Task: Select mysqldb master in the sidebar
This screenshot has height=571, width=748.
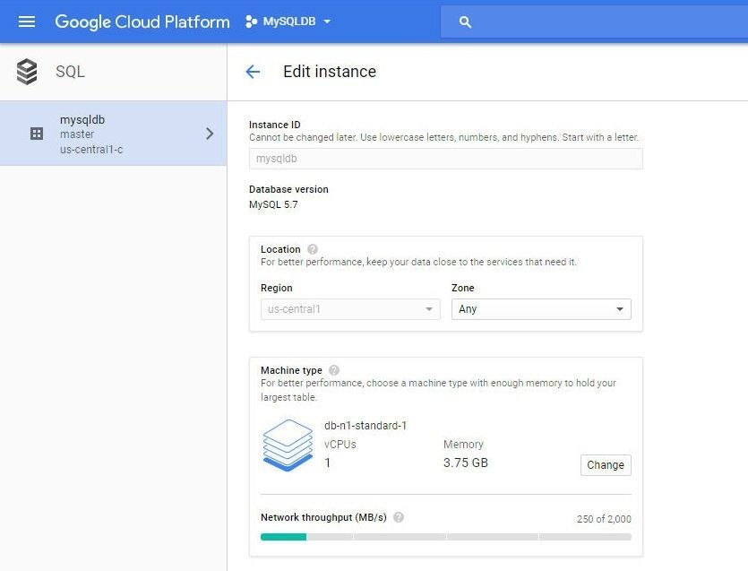Action: 113,134
